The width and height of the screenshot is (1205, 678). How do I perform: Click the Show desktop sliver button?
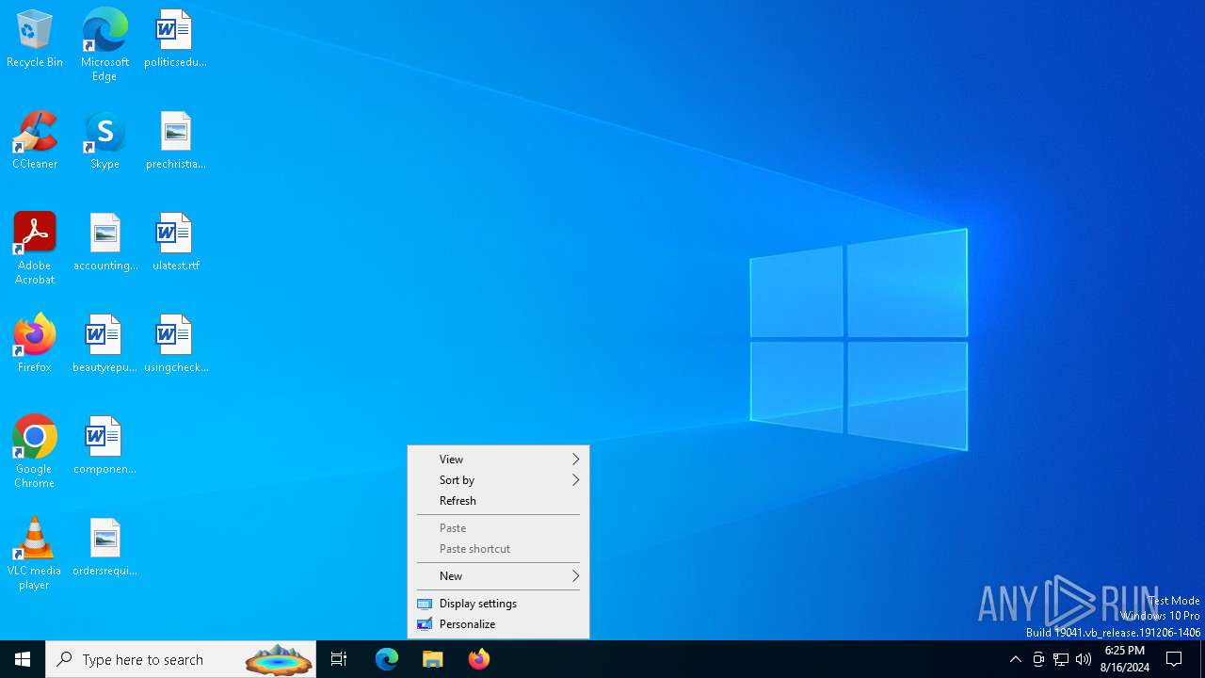point(1202,659)
